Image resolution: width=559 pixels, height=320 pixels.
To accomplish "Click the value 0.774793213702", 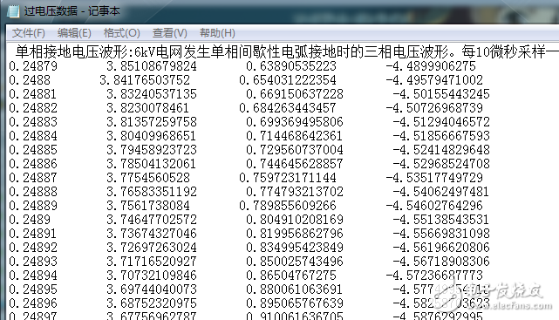I will point(295,192).
